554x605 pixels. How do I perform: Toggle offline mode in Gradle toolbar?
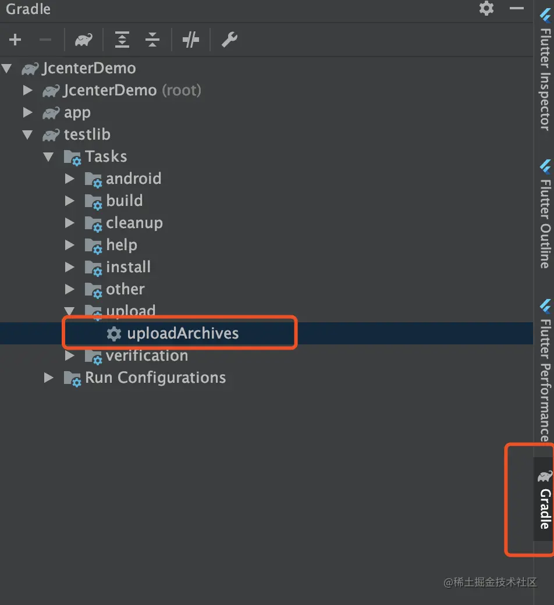click(191, 40)
